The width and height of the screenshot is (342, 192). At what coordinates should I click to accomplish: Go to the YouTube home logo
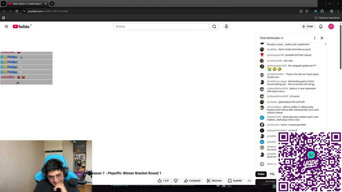click(21, 26)
